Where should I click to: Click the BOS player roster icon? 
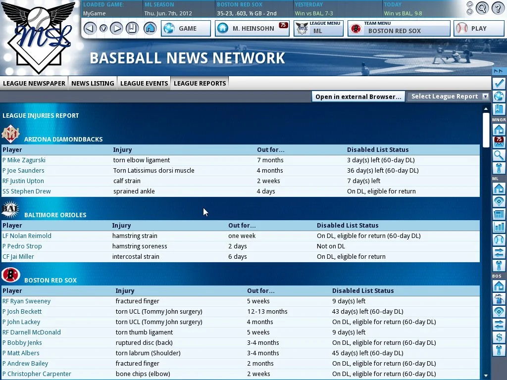click(x=499, y=299)
